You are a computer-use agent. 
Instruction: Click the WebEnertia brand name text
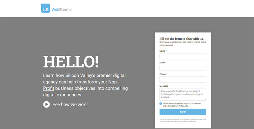pos(62,9)
